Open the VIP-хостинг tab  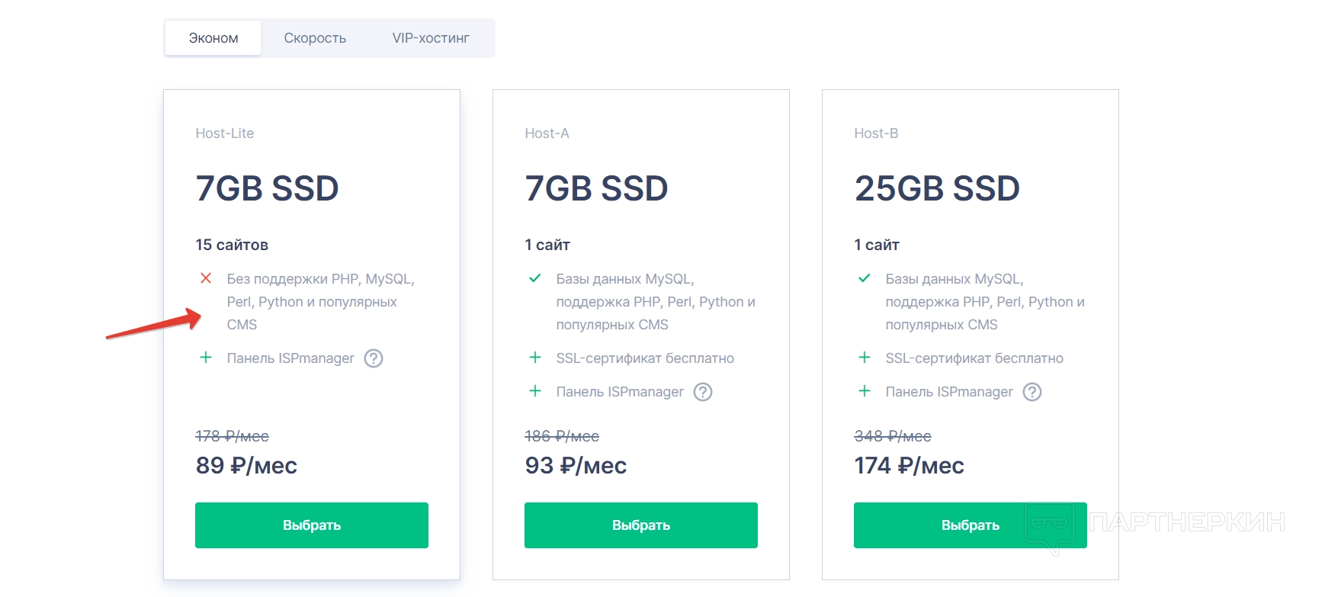tap(431, 38)
